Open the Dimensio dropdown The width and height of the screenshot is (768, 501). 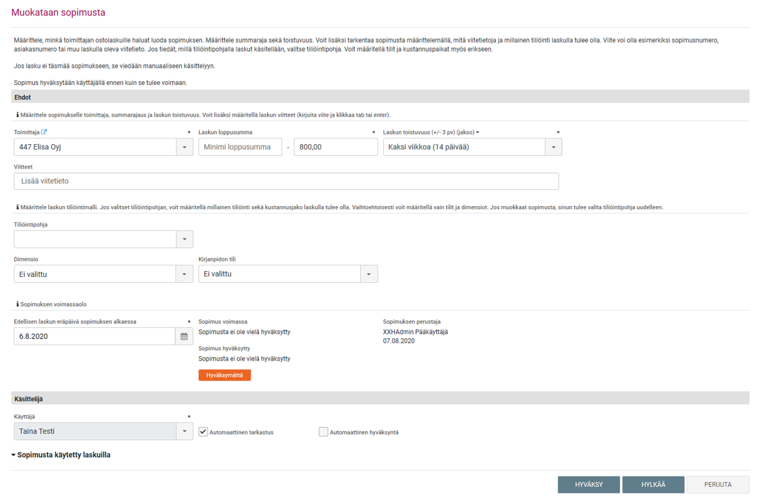tap(184, 274)
